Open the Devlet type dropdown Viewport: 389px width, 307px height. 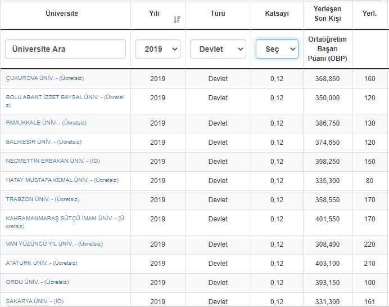(218, 49)
